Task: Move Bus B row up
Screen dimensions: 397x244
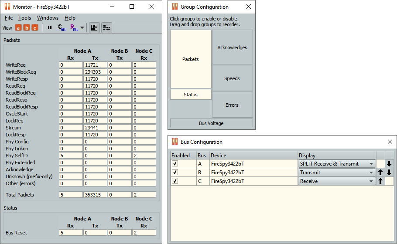Action: [380, 173]
